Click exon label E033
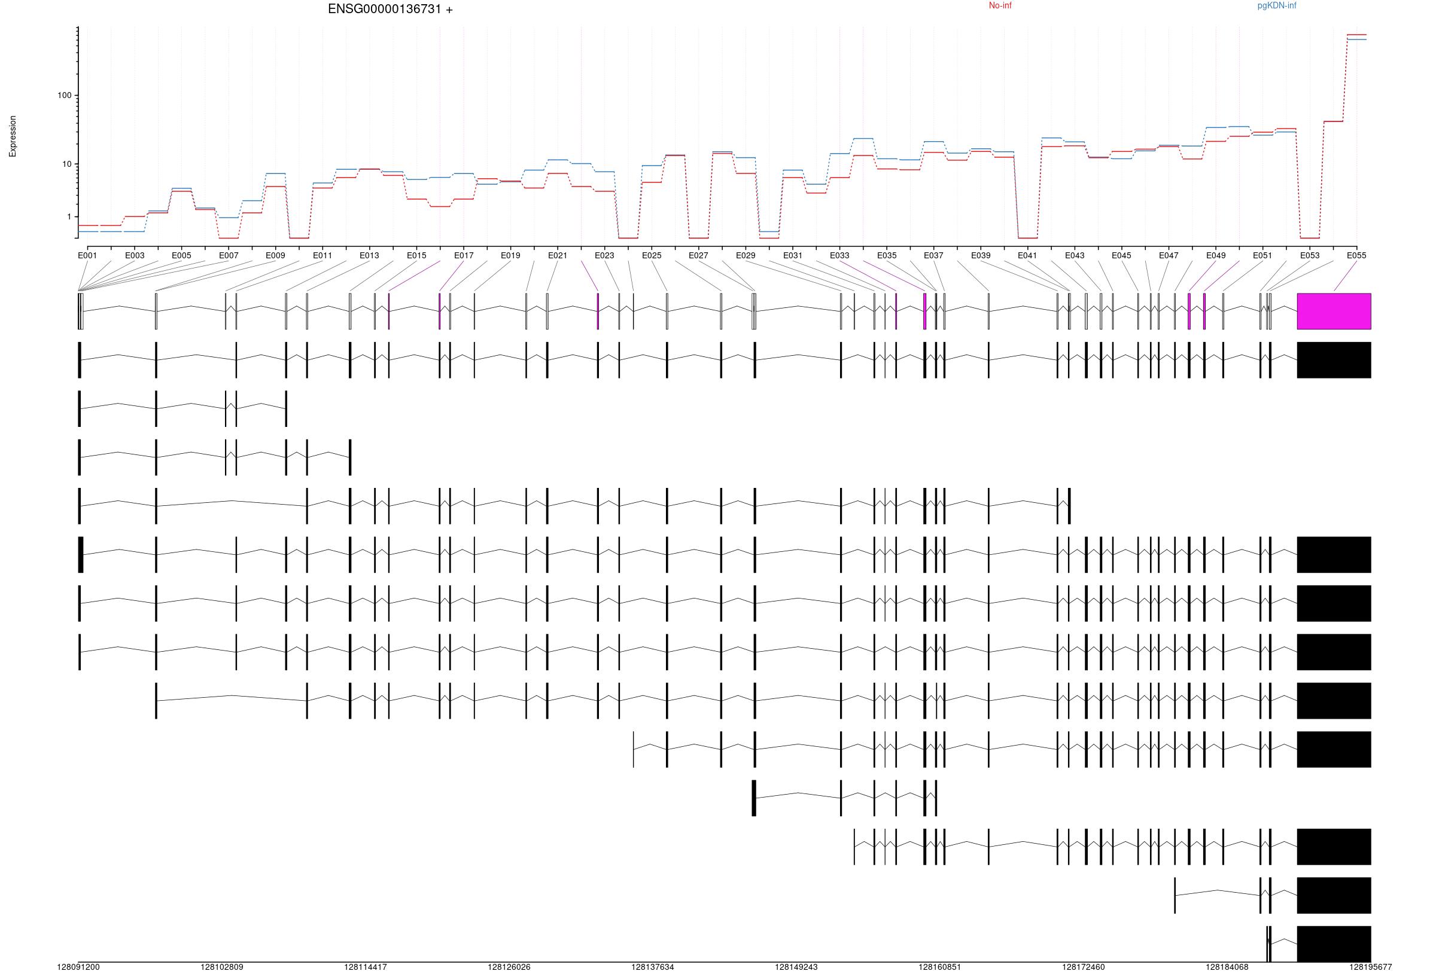Image resolution: width=1436 pixels, height=980 pixels. tap(839, 255)
